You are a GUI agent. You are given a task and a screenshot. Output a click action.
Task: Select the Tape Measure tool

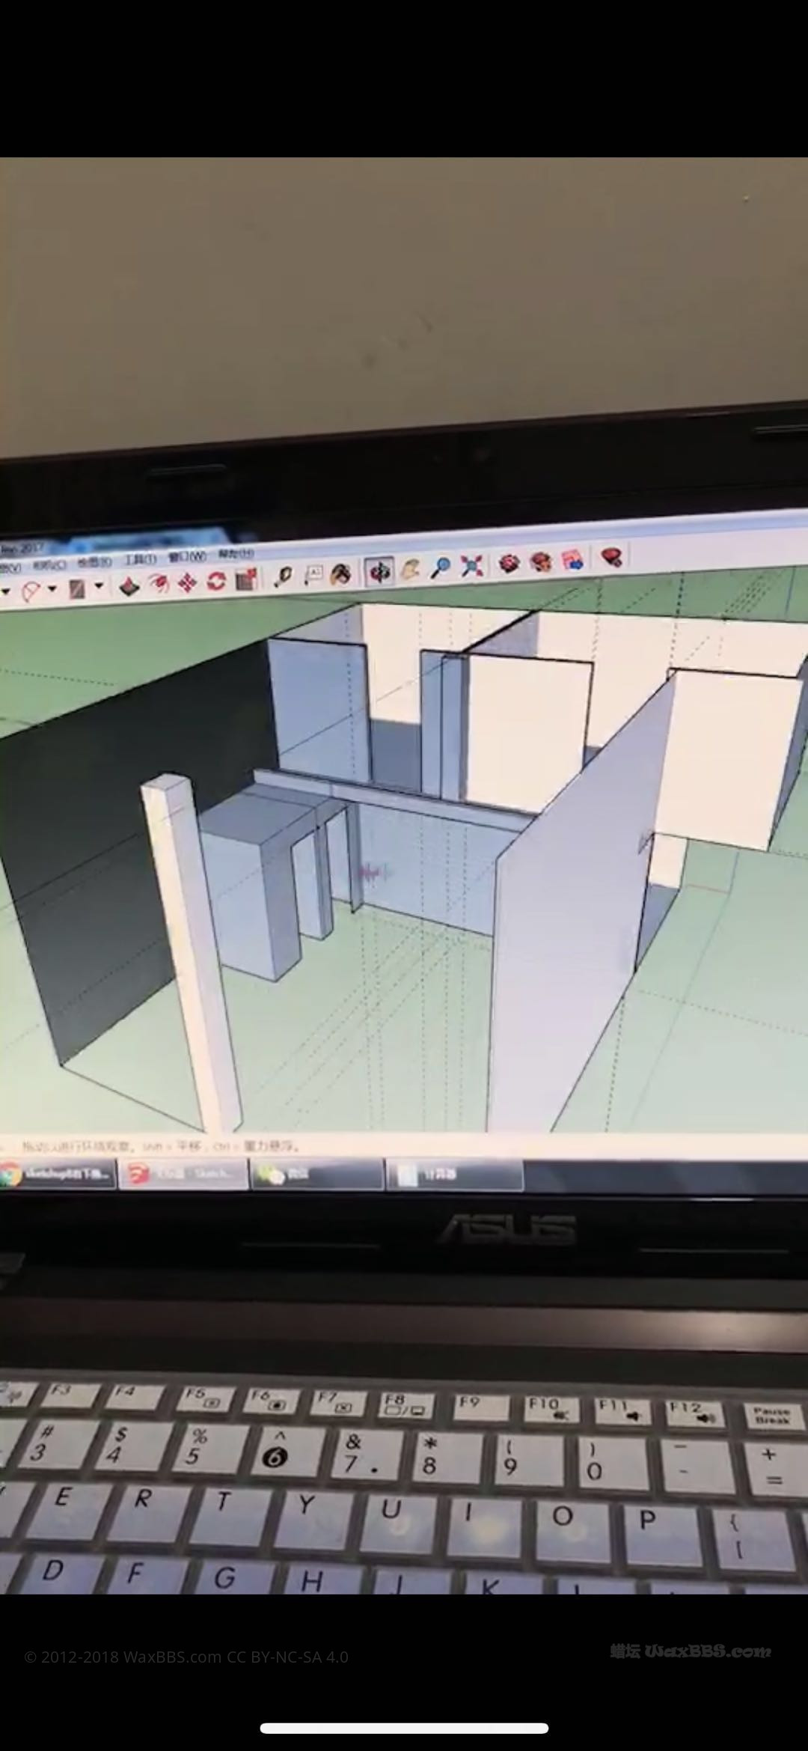pyautogui.click(x=283, y=576)
